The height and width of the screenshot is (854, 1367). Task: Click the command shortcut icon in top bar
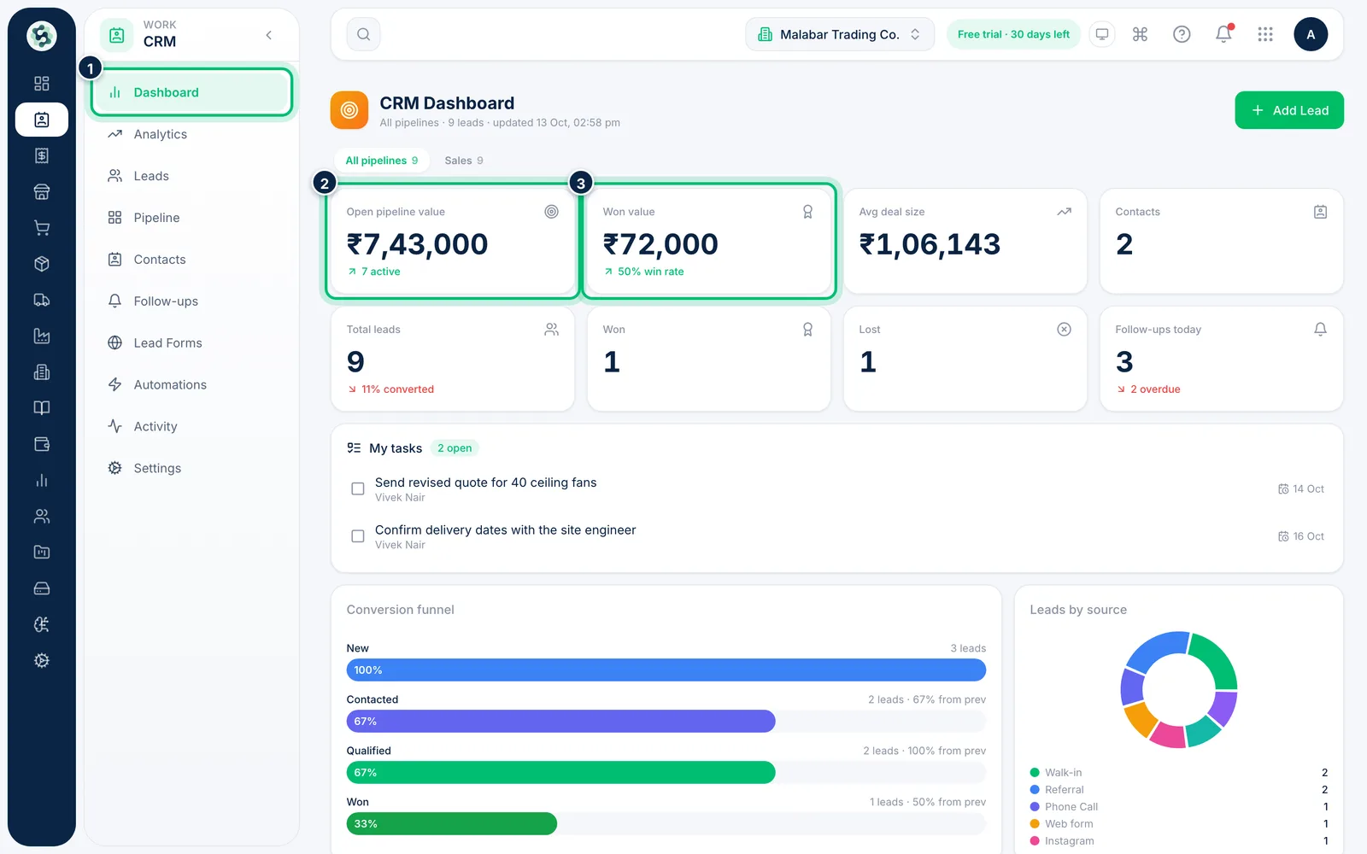pos(1140,34)
